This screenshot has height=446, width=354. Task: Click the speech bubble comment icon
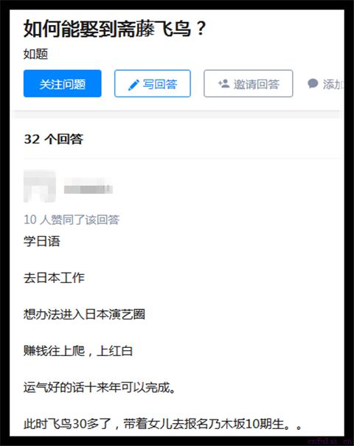point(313,83)
